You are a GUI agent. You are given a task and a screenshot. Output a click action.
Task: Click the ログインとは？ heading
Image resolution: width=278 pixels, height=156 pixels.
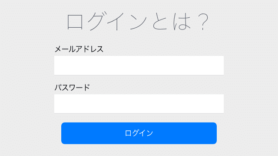(138, 22)
